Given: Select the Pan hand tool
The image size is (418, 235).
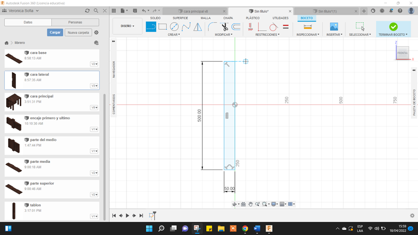Looking at the screenshot, I should tap(251, 204).
